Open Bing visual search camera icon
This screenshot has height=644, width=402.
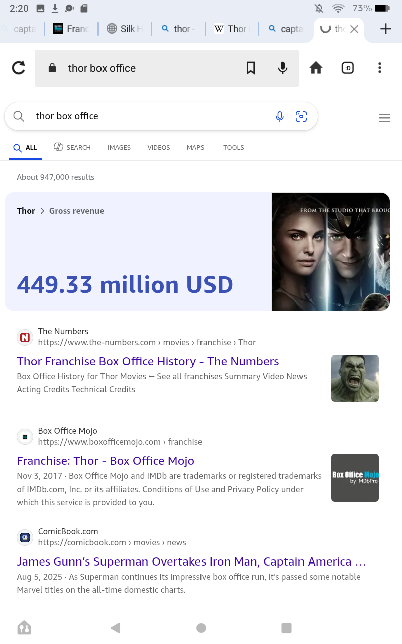point(301,116)
